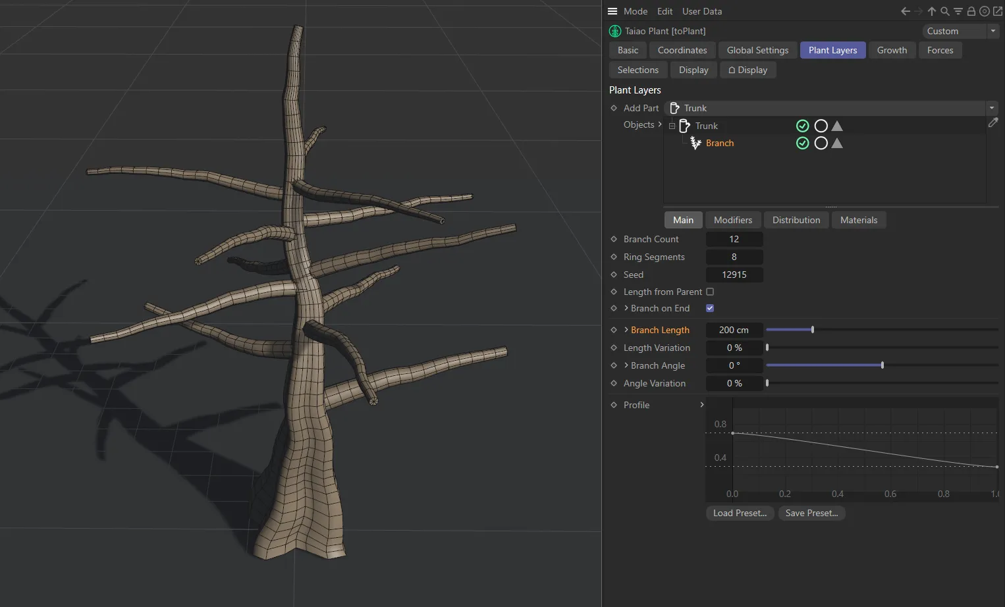Select the Trunk part icon in Add Part
1005x607 pixels.
674,108
